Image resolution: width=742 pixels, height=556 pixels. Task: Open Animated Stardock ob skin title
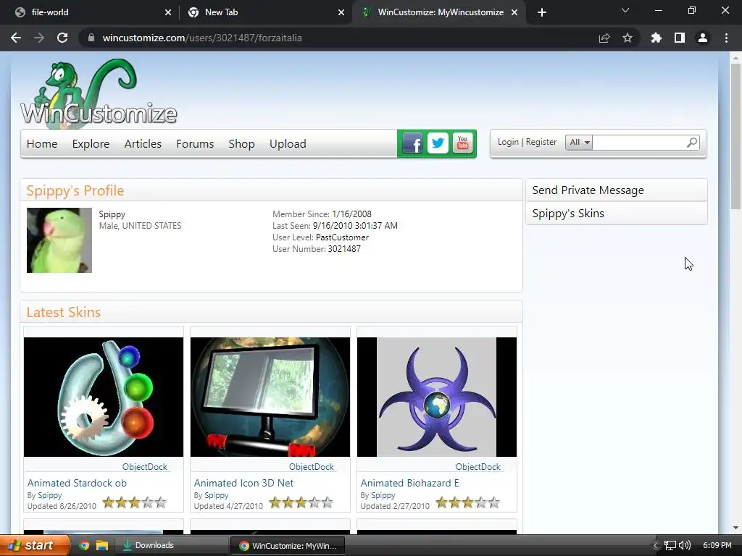pos(77,483)
